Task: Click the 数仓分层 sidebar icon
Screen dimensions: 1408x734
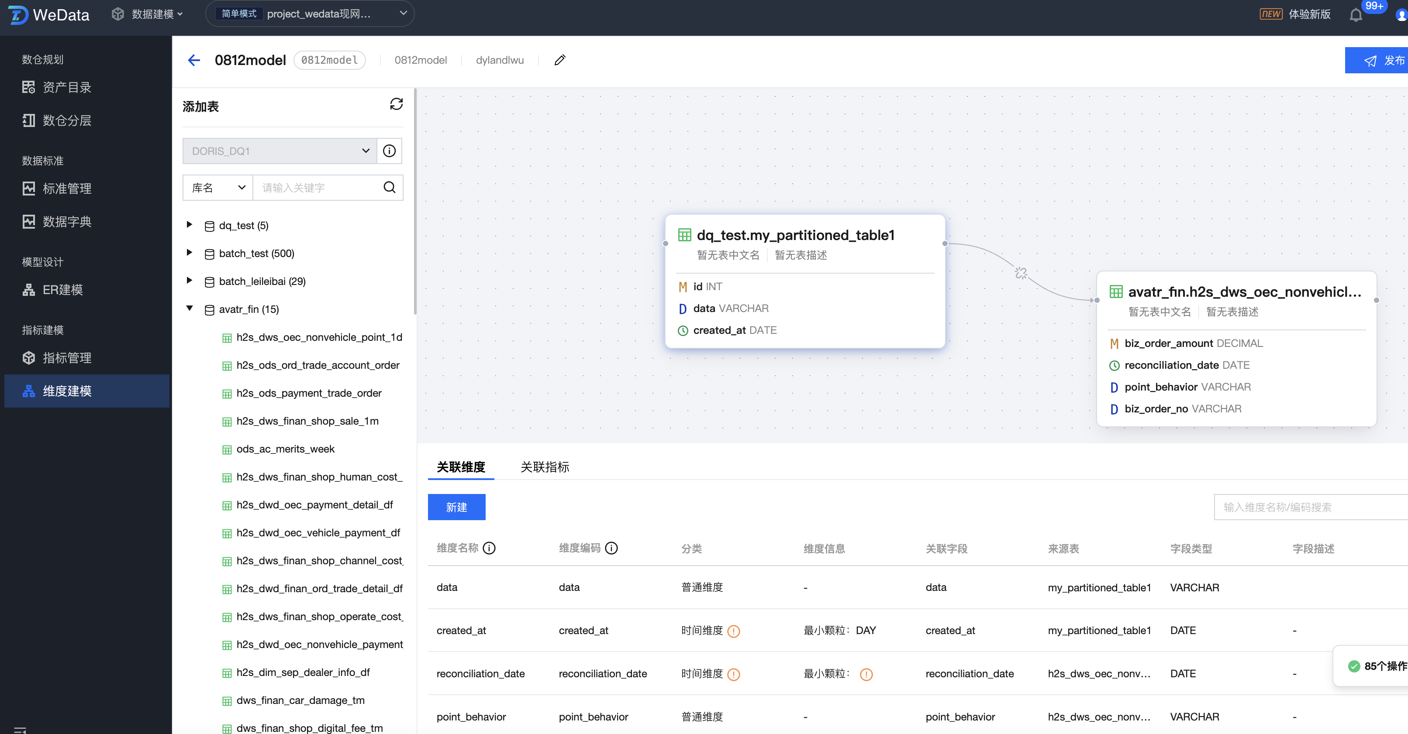Action: 28,120
